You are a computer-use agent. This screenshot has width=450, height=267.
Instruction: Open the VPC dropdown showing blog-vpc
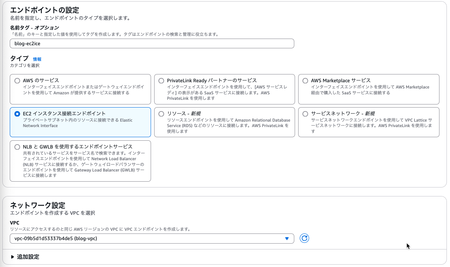[152, 239]
